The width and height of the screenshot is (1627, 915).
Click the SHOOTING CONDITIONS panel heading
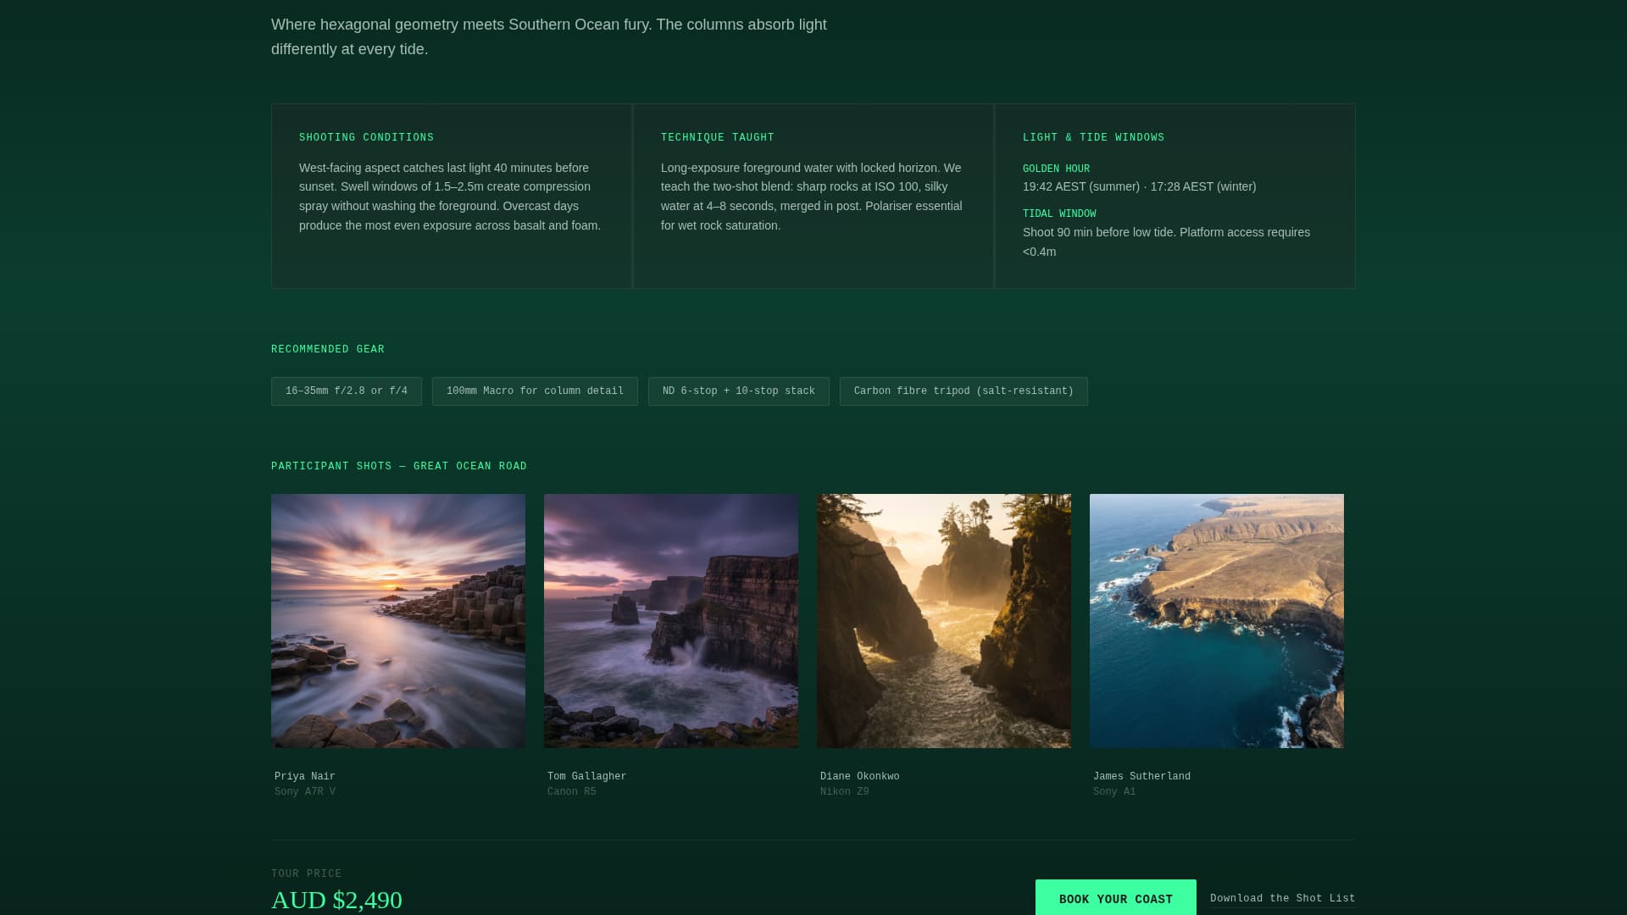pyautogui.click(x=366, y=137)
